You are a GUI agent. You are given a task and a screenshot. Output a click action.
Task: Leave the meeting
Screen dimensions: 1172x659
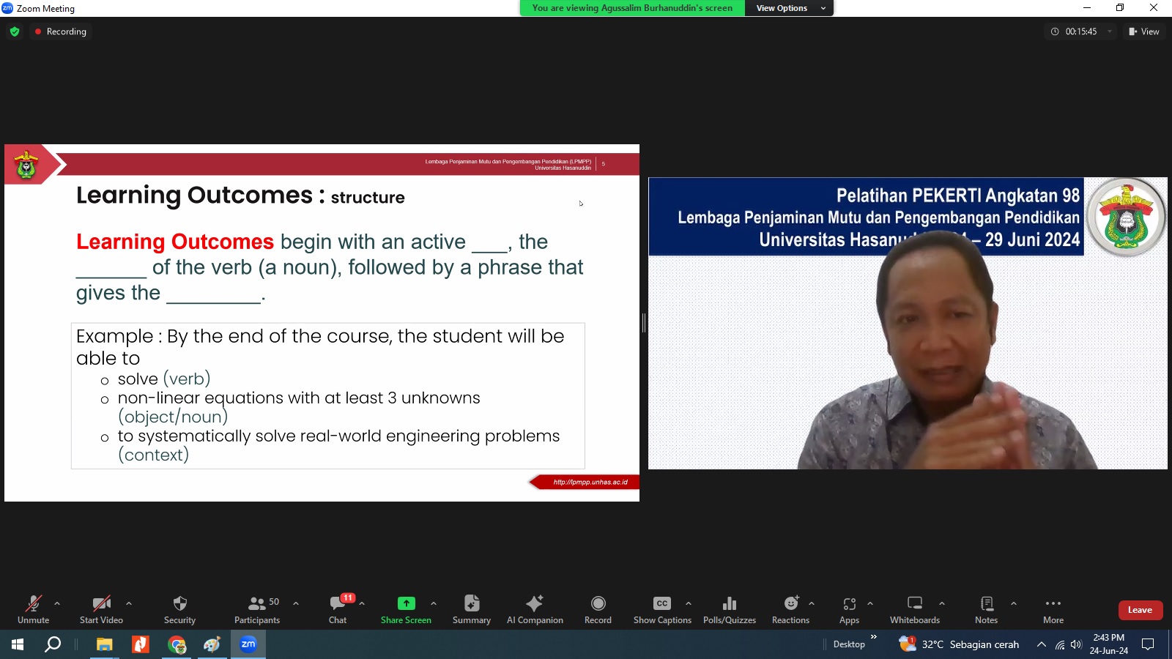[1140, 610]
